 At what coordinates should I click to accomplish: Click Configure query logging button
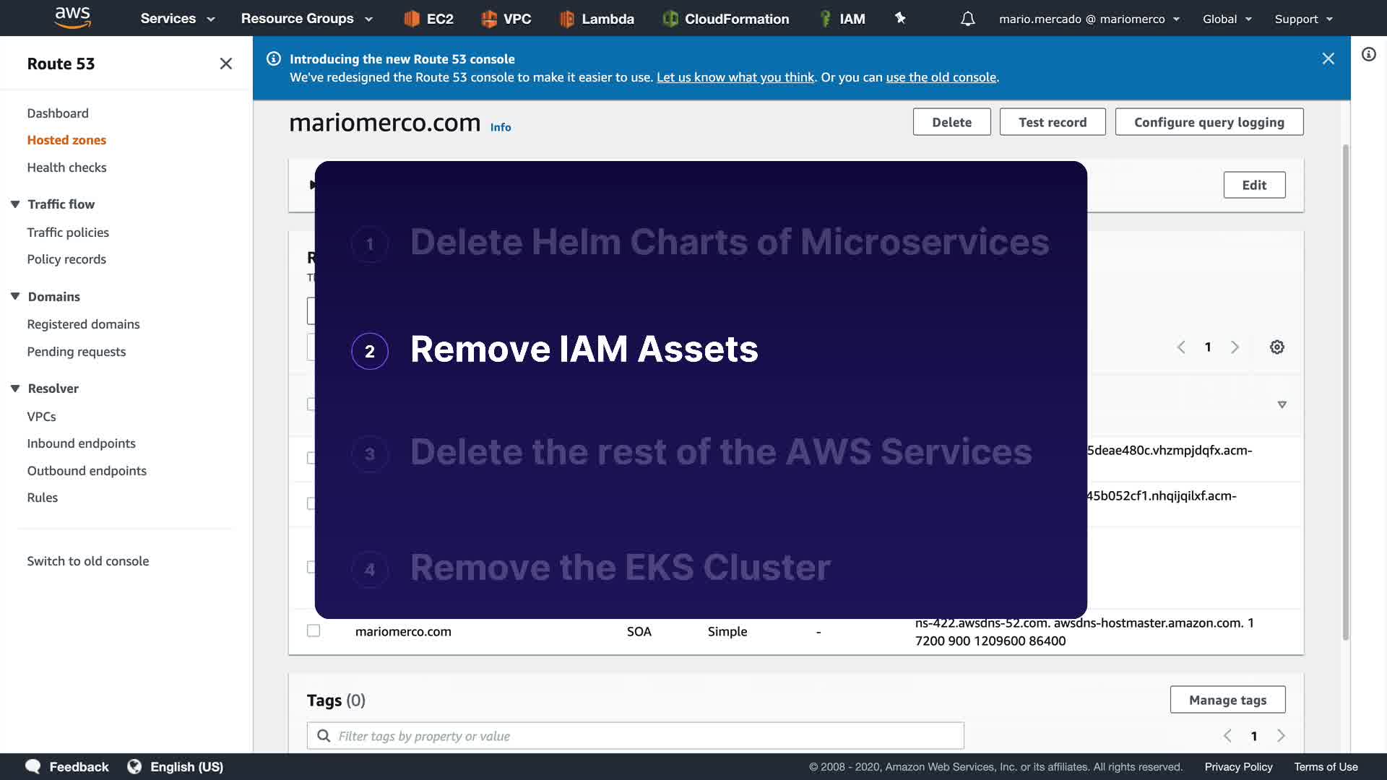click(1209, 122)
